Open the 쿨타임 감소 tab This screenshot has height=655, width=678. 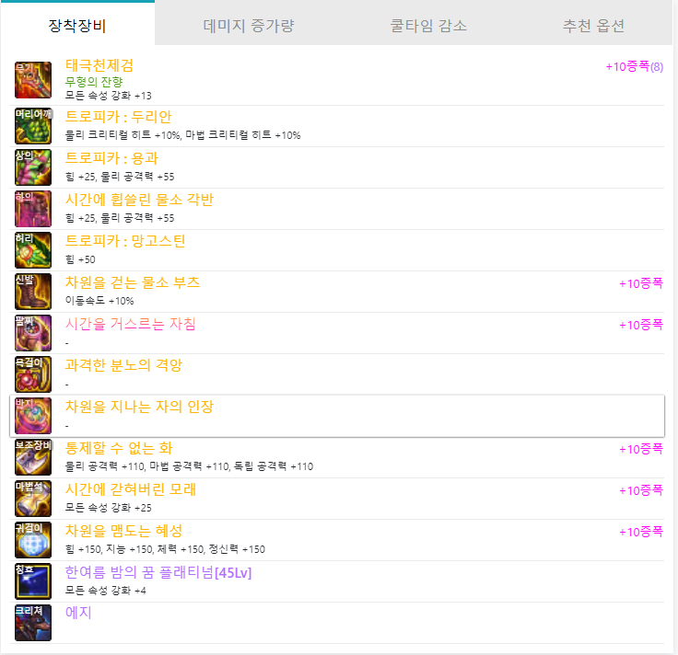point(428,26)
